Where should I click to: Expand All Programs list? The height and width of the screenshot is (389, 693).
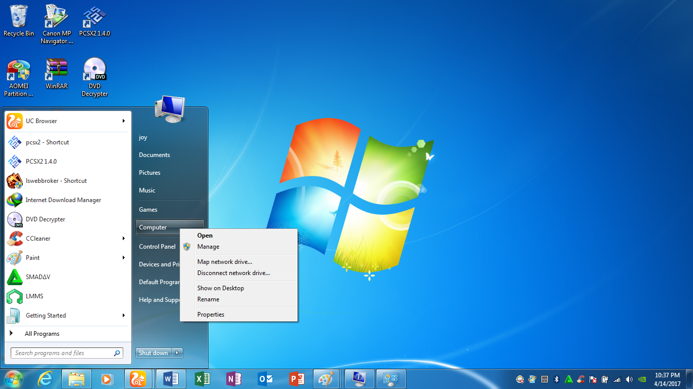click(68, 334)
